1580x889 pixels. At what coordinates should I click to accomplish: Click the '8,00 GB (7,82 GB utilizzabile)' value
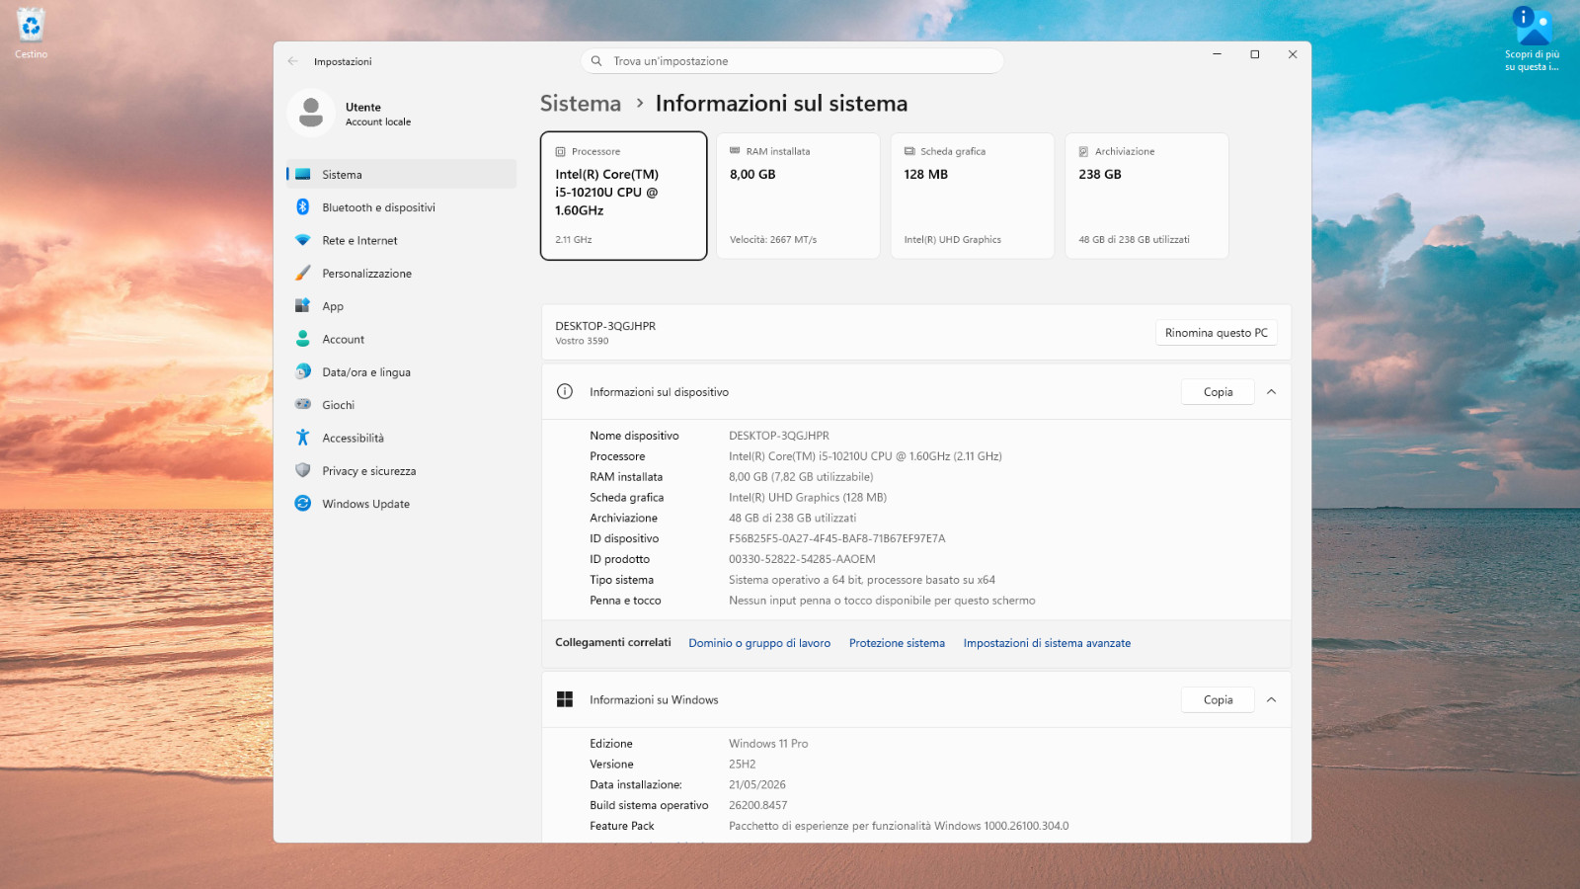(801, 477)
